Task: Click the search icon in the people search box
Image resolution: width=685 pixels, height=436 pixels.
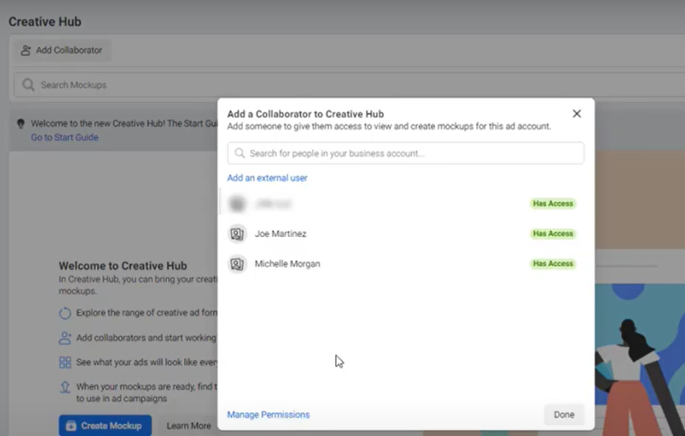Action: tap(240, 153)
